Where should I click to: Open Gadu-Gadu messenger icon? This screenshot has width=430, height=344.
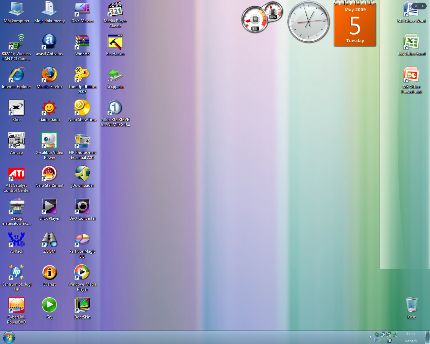(49, 111)
